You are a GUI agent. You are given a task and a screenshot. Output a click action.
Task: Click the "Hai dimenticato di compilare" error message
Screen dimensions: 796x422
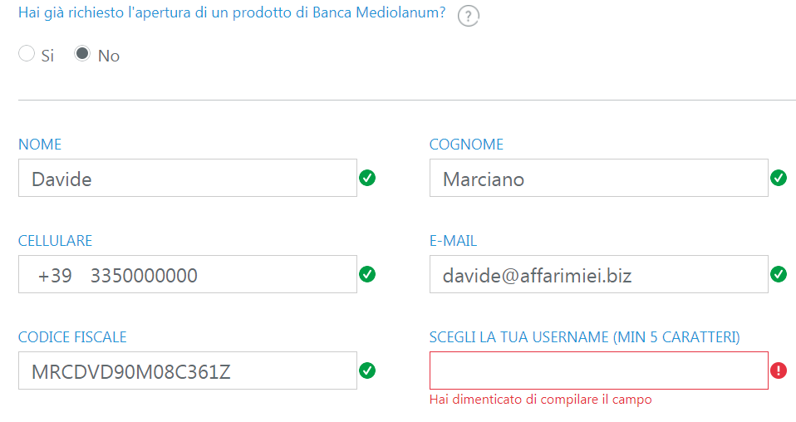[540, 400]
